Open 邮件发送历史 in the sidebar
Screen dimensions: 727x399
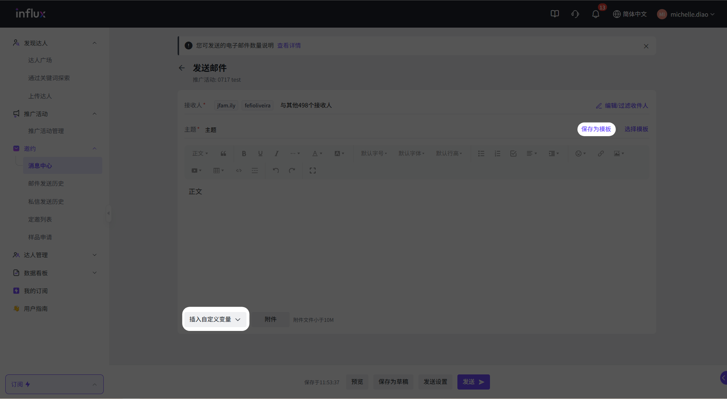click(x=46, y=183)
